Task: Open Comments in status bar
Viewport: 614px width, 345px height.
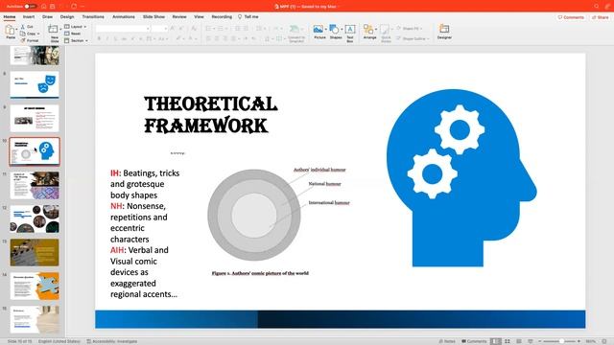Action: tap(474, 341)
